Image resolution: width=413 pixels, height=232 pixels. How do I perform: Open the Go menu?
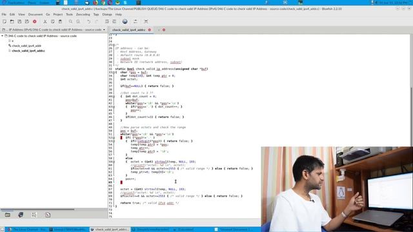point(48,14)
